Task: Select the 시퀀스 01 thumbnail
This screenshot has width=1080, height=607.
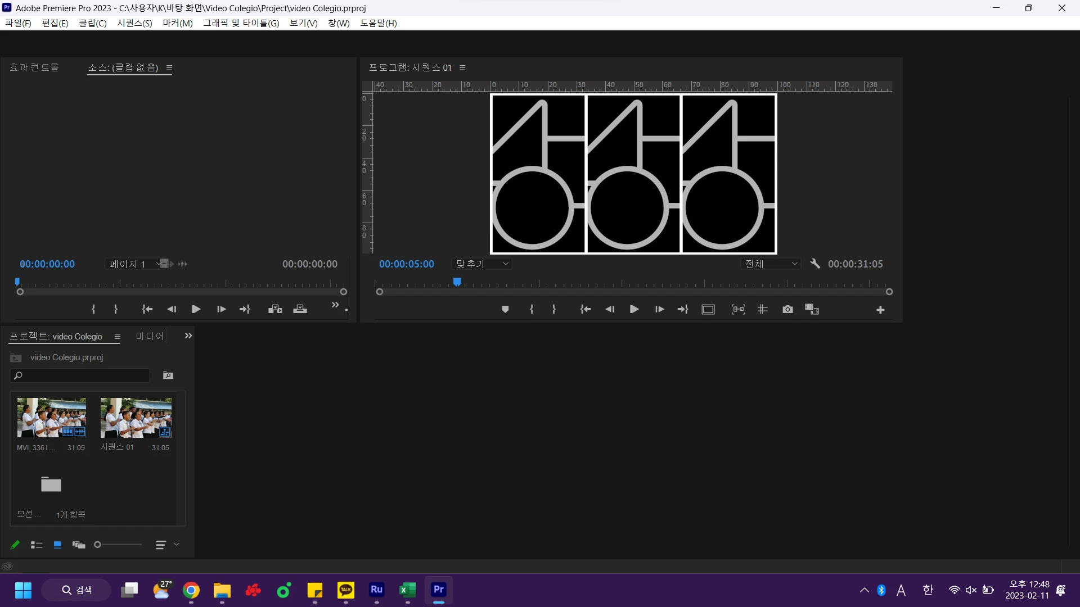Action: 136,418
